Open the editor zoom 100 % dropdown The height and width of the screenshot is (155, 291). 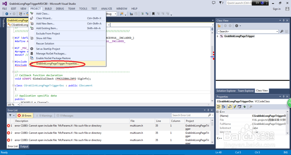(18, 104)
